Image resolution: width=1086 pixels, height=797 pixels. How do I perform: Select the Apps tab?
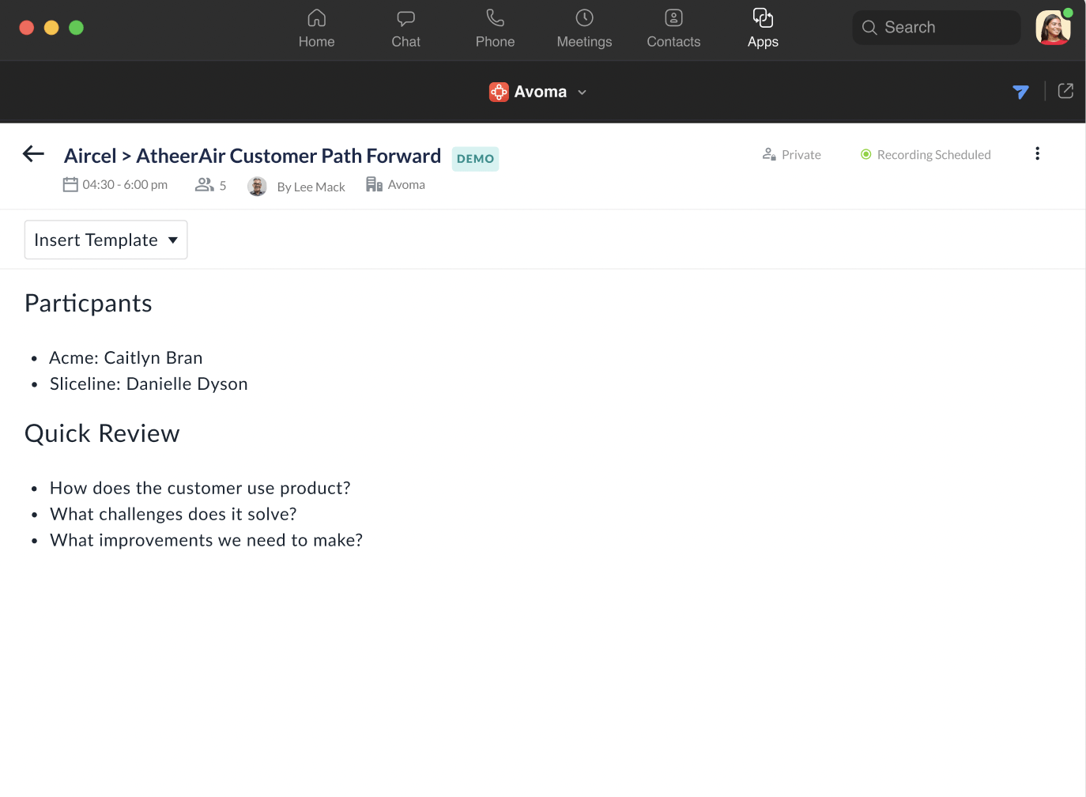(x=763, y=29)
